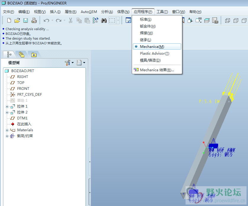Open redo history dropdown arrow
Screen dimensions: 248x206
65,20
